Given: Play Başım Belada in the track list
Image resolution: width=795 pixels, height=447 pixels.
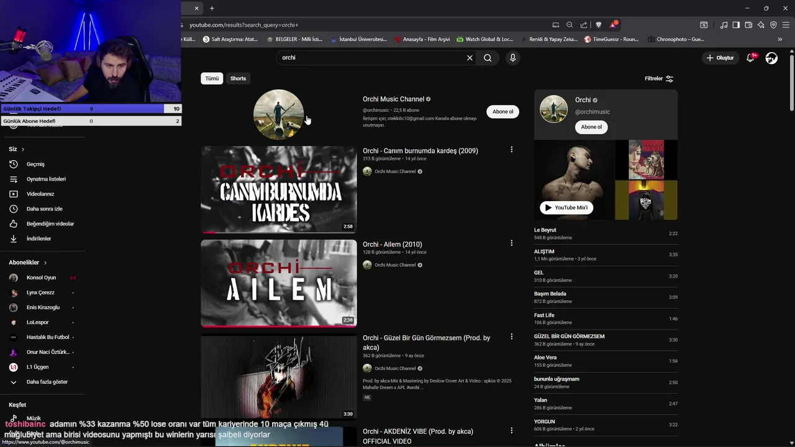Looking at the screenshot, I should coord(606,297).
